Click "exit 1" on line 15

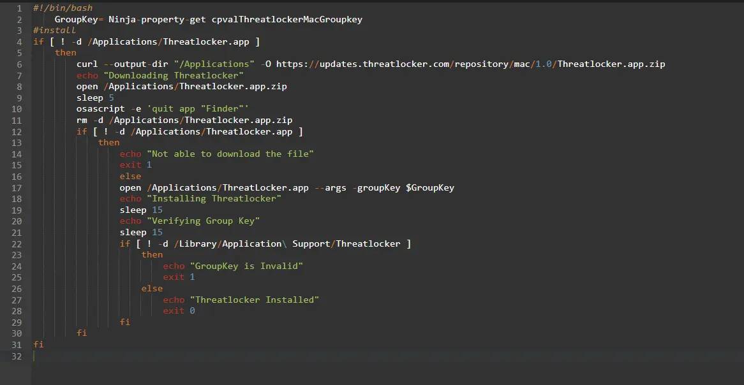pos(136,165)
